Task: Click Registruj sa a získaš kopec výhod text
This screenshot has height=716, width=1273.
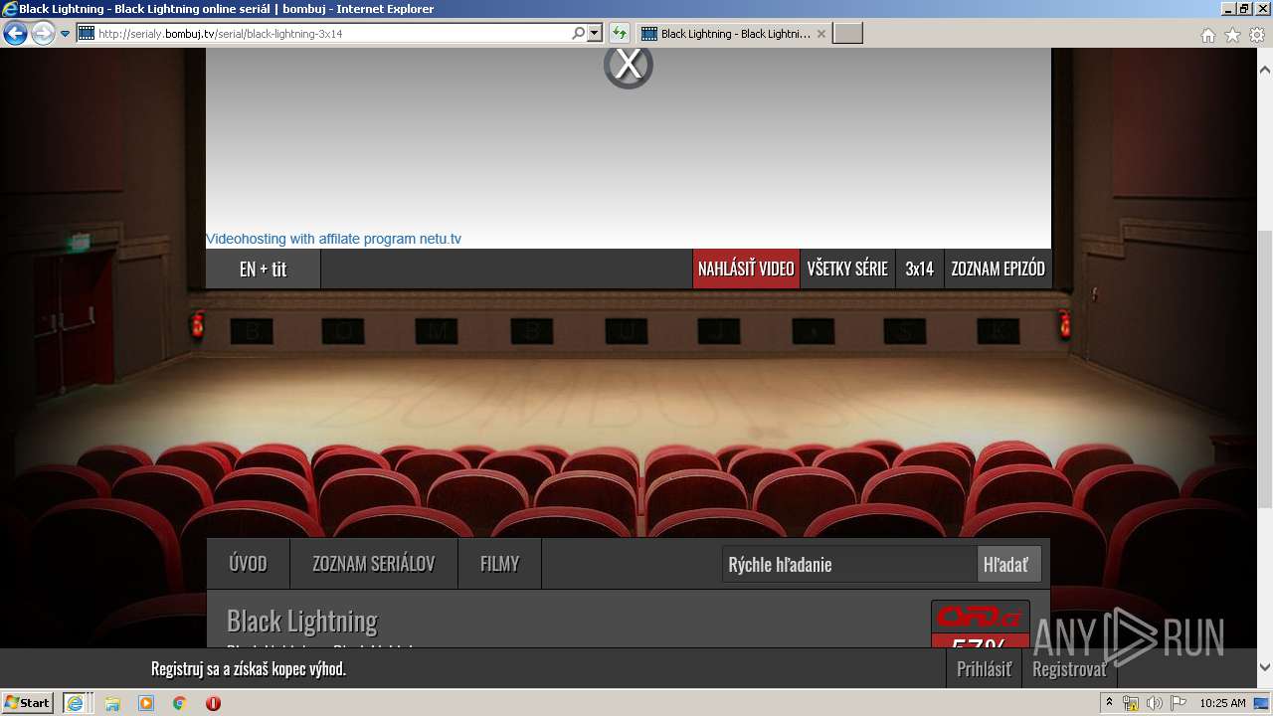Action: click(x=249, y=669)
